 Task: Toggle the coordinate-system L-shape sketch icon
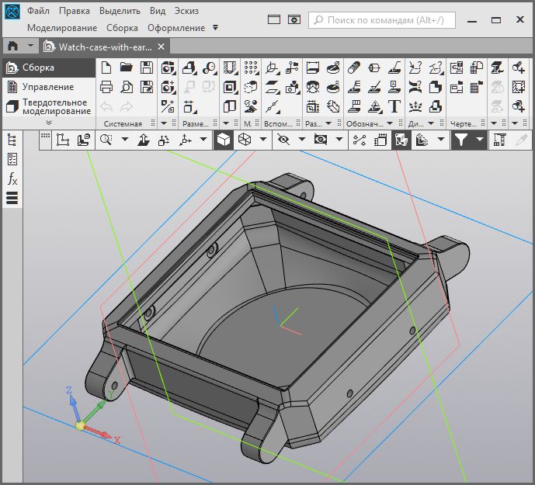63,140
